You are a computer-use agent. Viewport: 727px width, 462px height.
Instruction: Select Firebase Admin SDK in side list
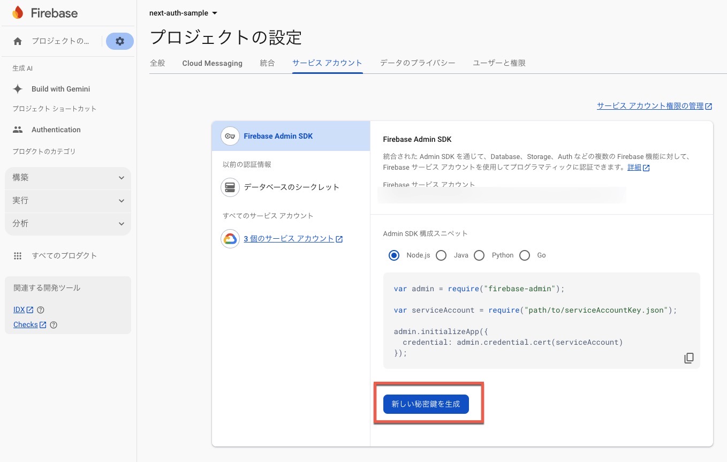point(291,136)
